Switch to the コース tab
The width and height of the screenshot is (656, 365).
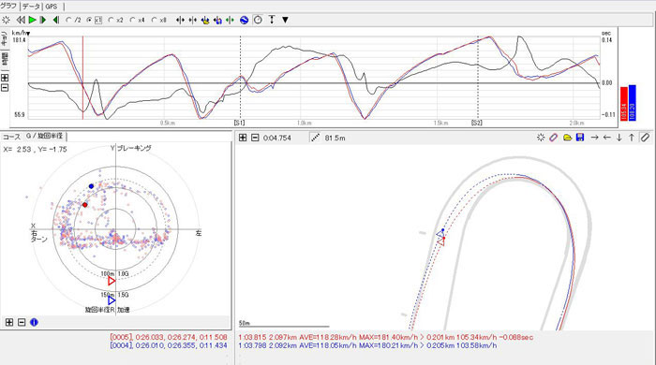pos(11,137)
